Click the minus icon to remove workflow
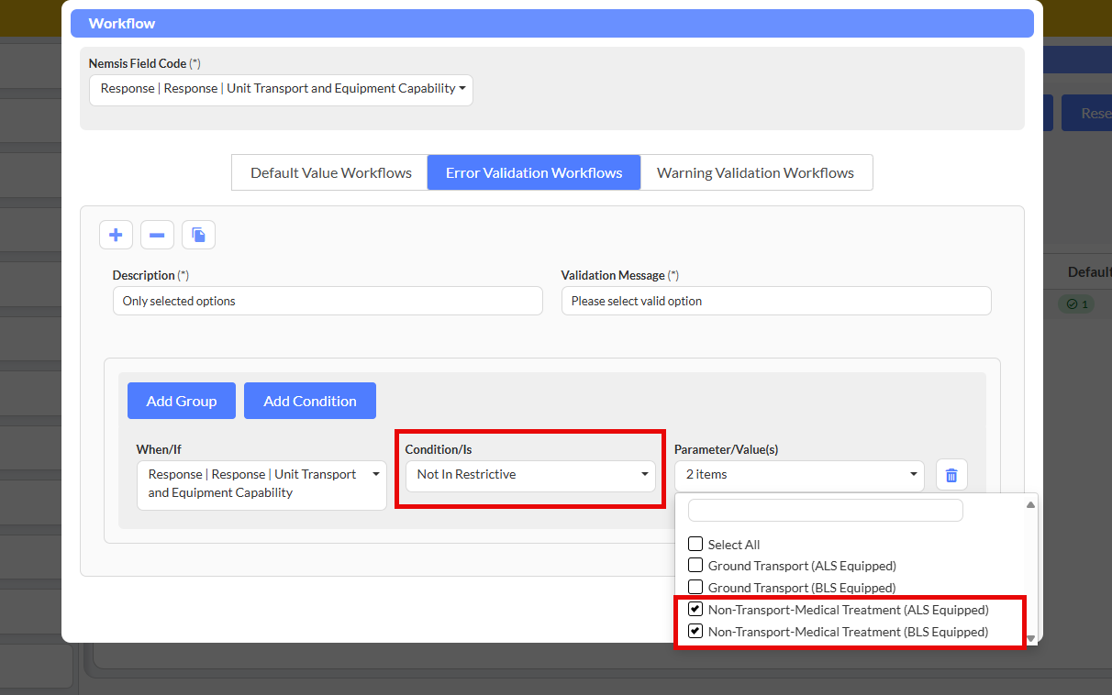 pyautogui.click(x=157, y=236)
